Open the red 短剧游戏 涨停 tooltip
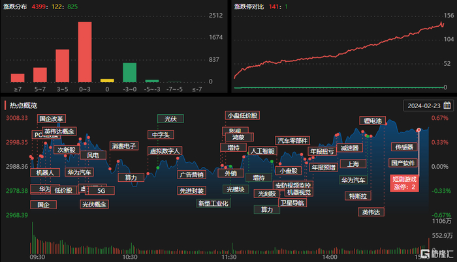This screenshot has width=457, height=262. point(405,183)
